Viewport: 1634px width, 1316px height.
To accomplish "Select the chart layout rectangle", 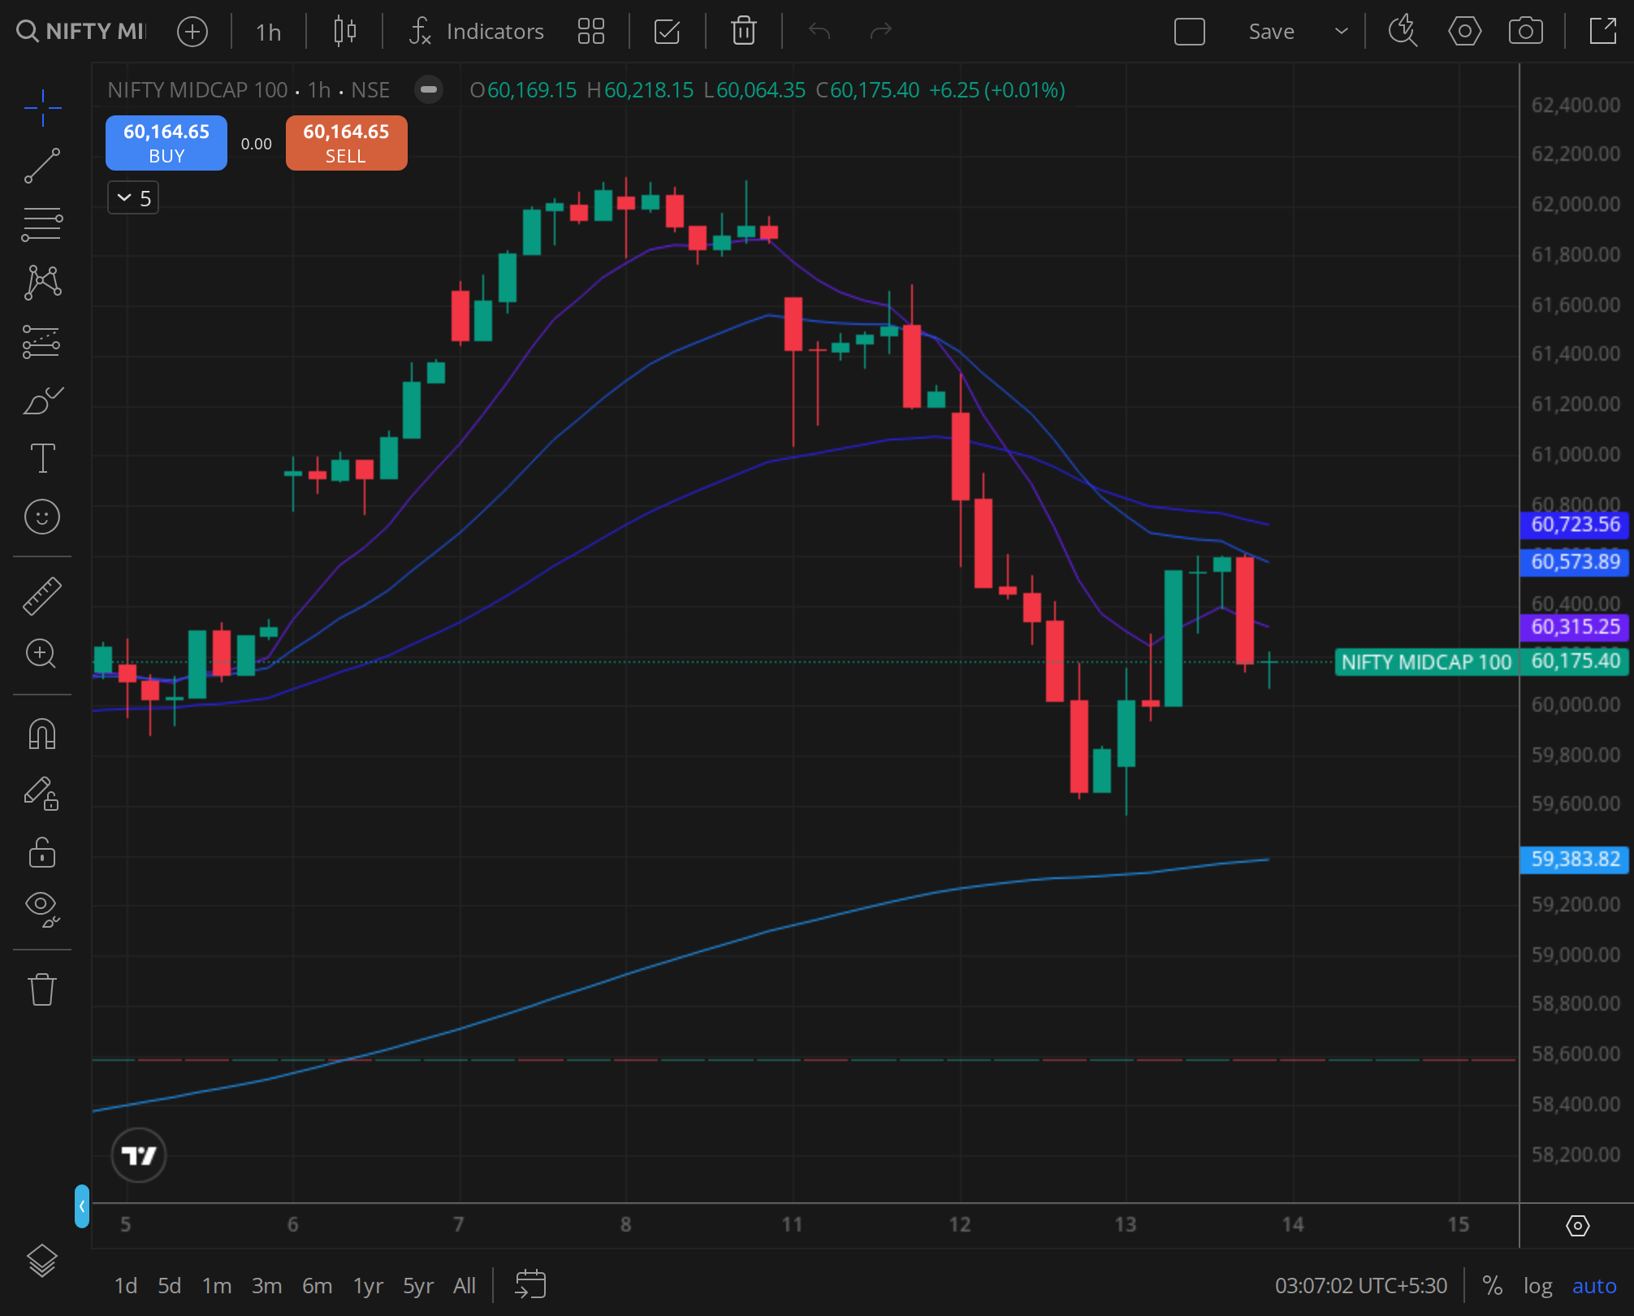I will click(x=1190, y=32).
